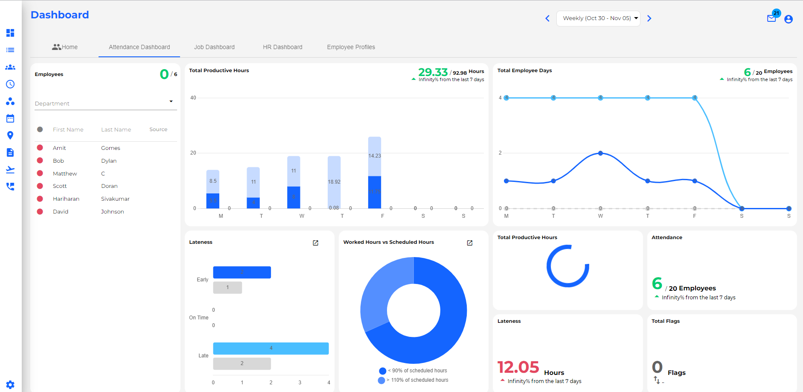
Task: Select the location pin sidebar icon
Action: (x=10, y=135)
